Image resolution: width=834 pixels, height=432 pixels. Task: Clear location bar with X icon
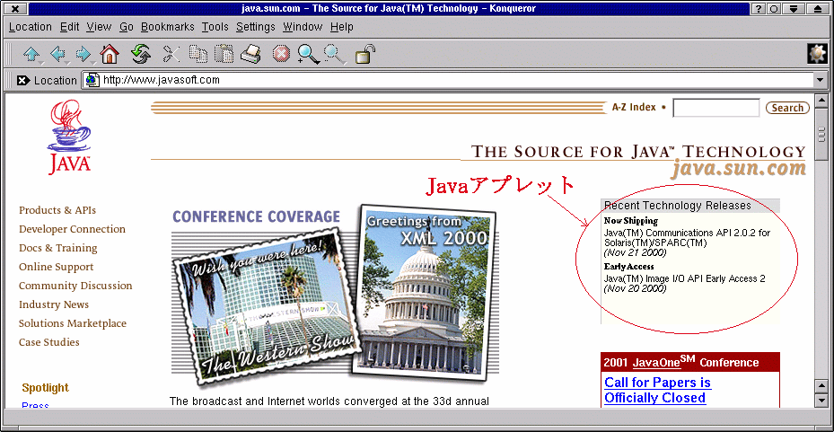point(22,80)
